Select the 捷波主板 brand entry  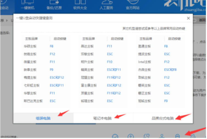[144, 54]
